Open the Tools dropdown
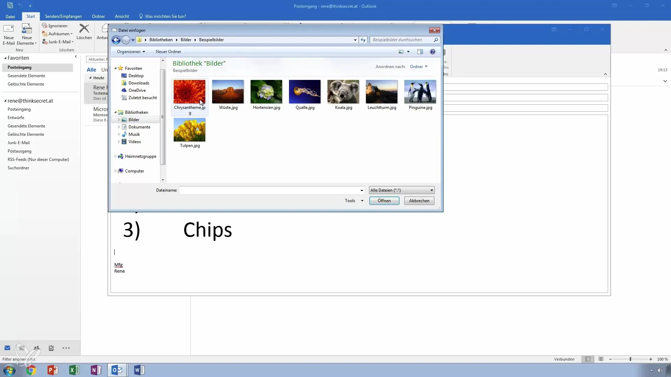Viewport: 671px width, 377px height. point(354,201)
